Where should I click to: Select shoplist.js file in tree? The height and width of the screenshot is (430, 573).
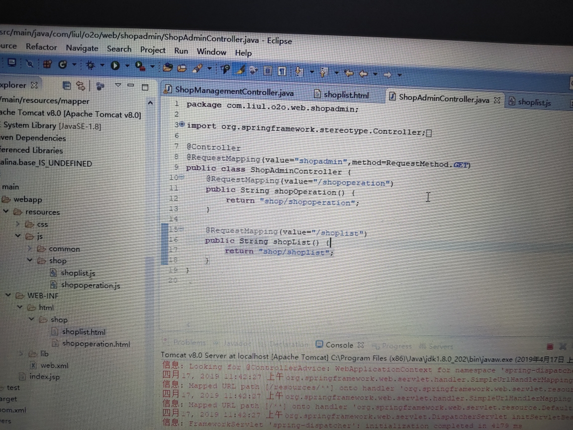point(73,273)
